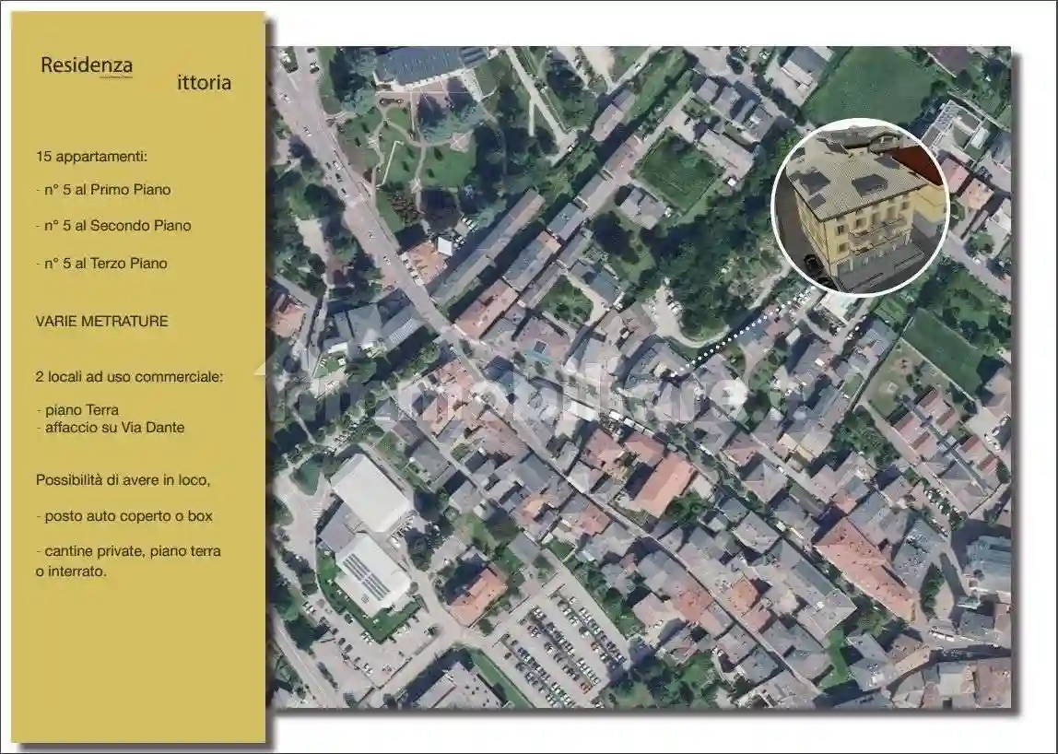The width and height of the screenshot is (1058, 754).
Task: Select the 'VARIE METRATURE' text
Action: tap(101, 322)
